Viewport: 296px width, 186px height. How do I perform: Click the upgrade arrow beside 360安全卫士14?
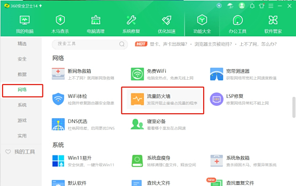(x=40, y=6)
